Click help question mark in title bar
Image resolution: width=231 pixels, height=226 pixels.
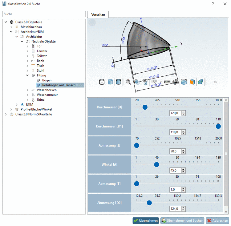pyautogui.click(x=213, y=4)
